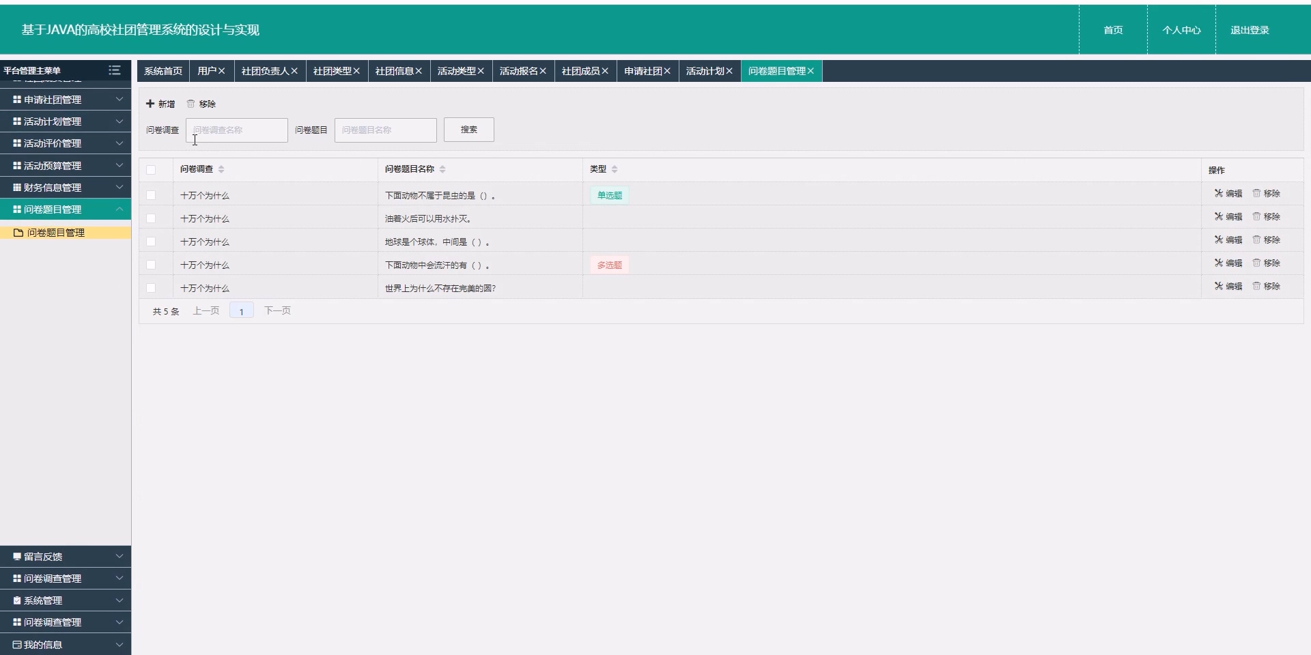
Task: Edit the 下面动物中会流汗的有 row
Action: (x=1228, y=263)
